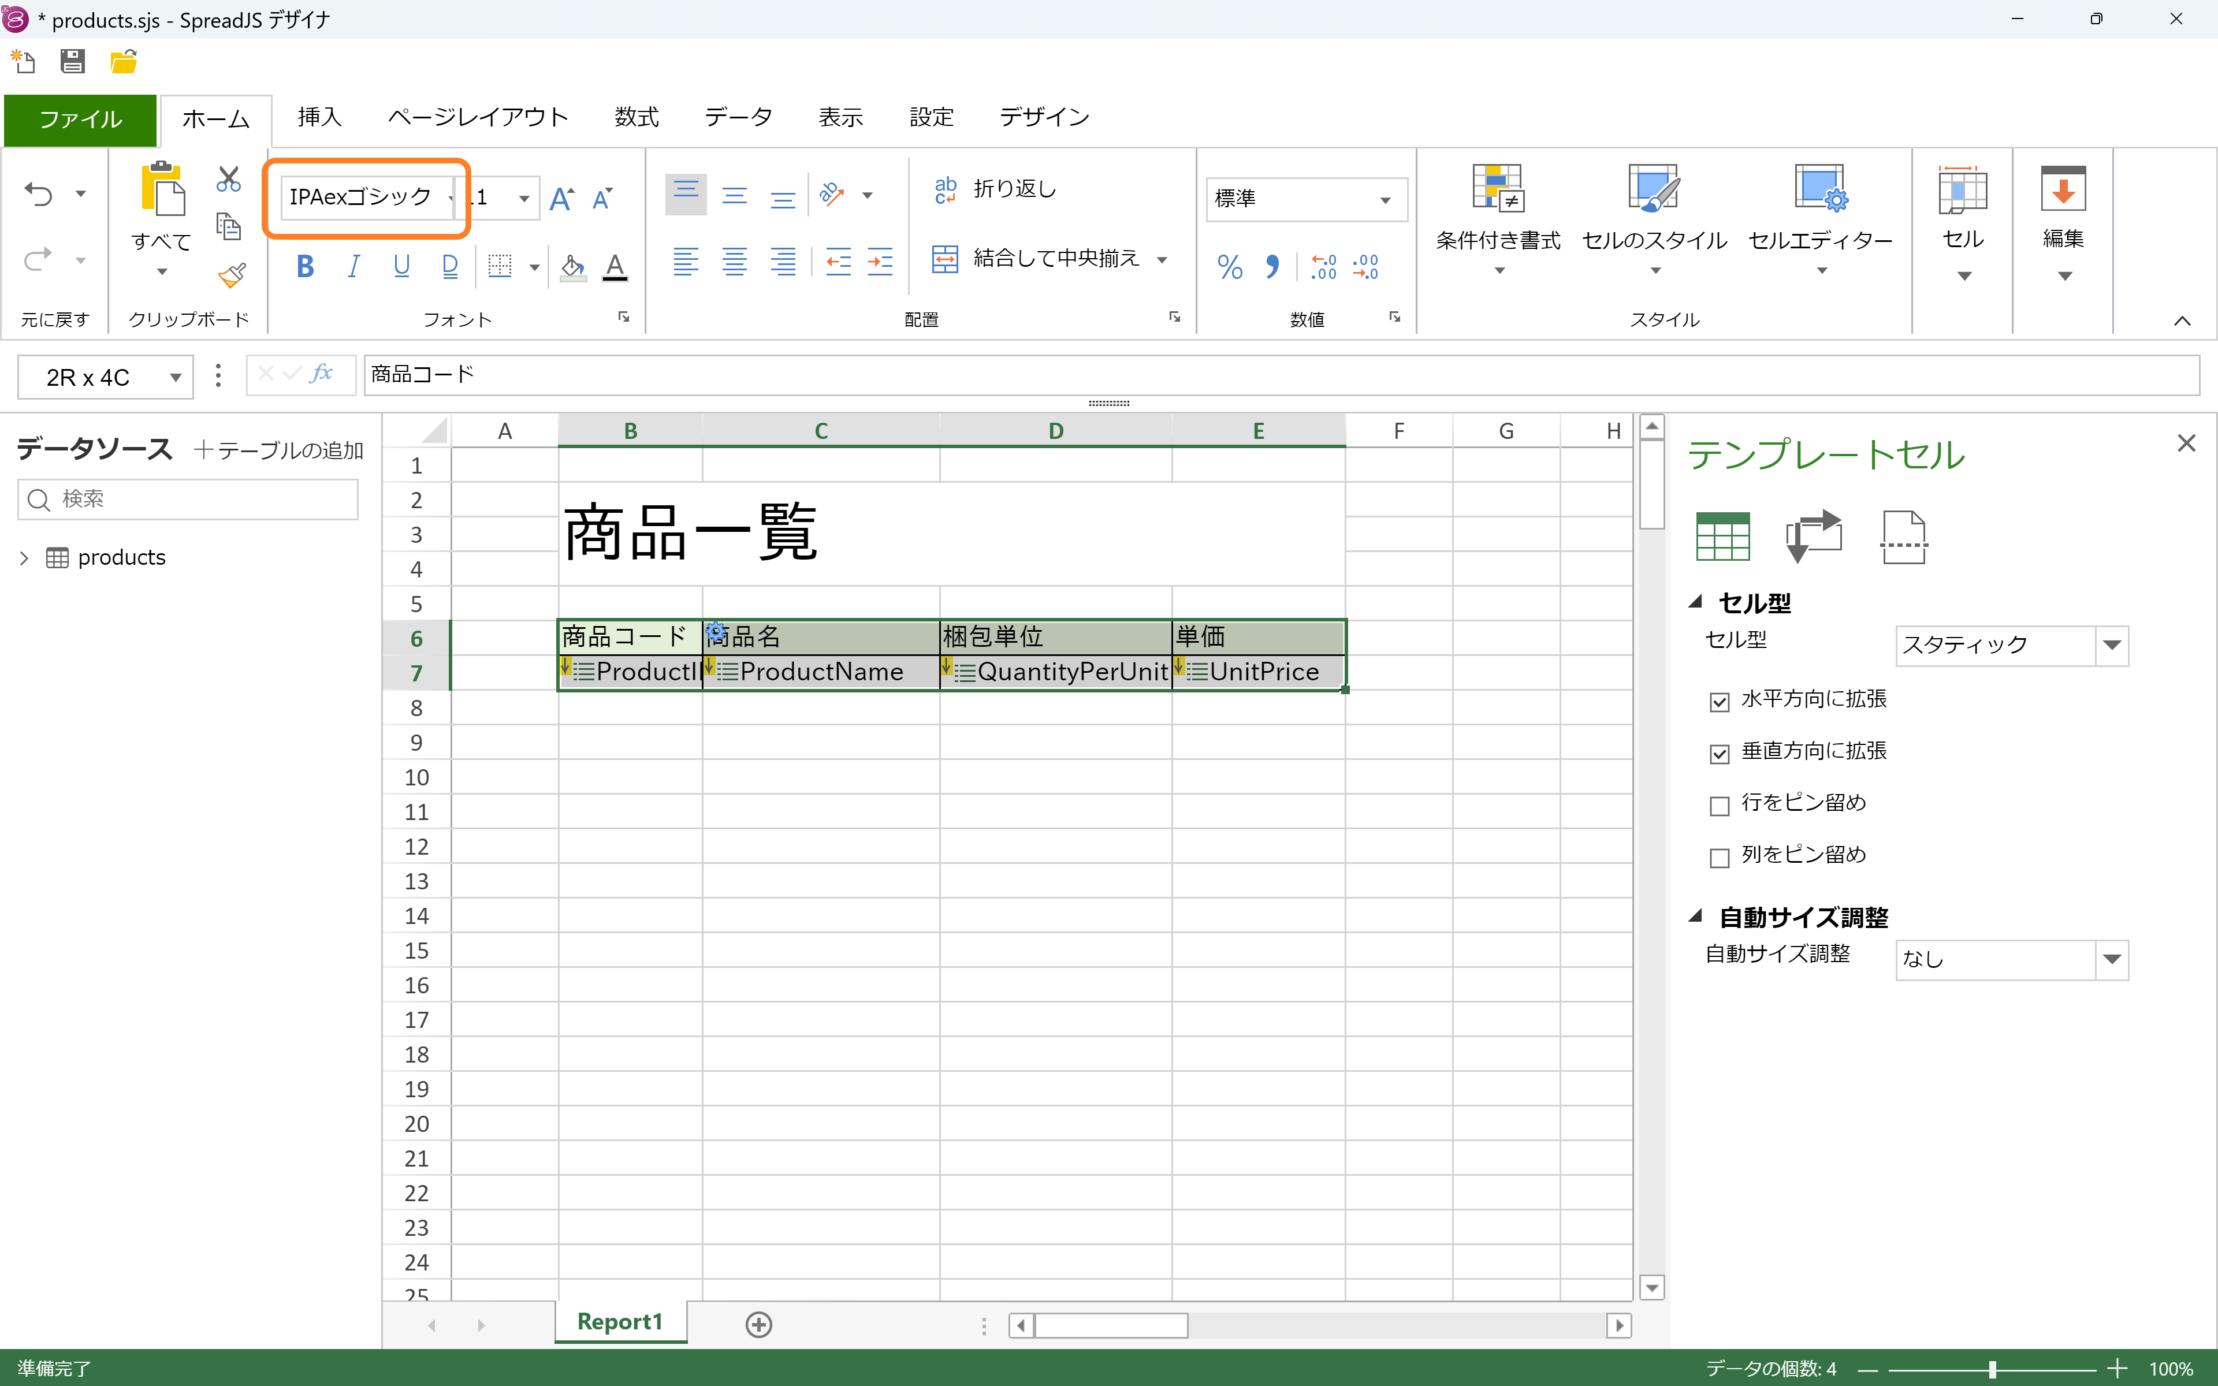The image size is (2218, 1386).
Task: Toggle 折り返し wrap text
Action: [995, 189]
